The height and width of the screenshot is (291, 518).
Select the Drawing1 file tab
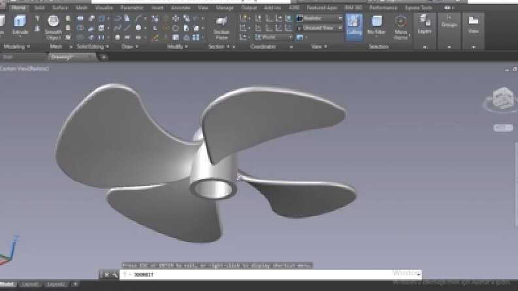(62, 57)
